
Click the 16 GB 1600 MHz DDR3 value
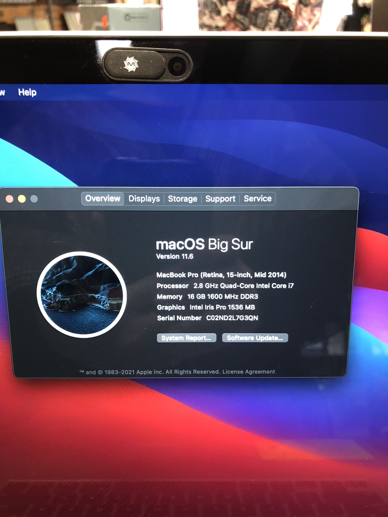[x=223, y=296]
